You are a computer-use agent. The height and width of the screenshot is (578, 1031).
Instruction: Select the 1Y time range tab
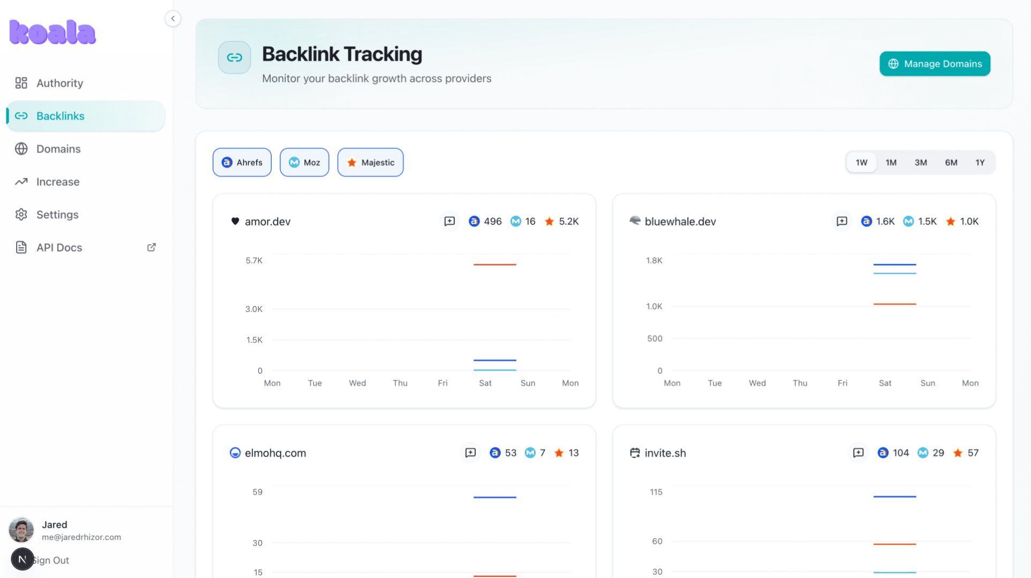click(x=980, y=162)
